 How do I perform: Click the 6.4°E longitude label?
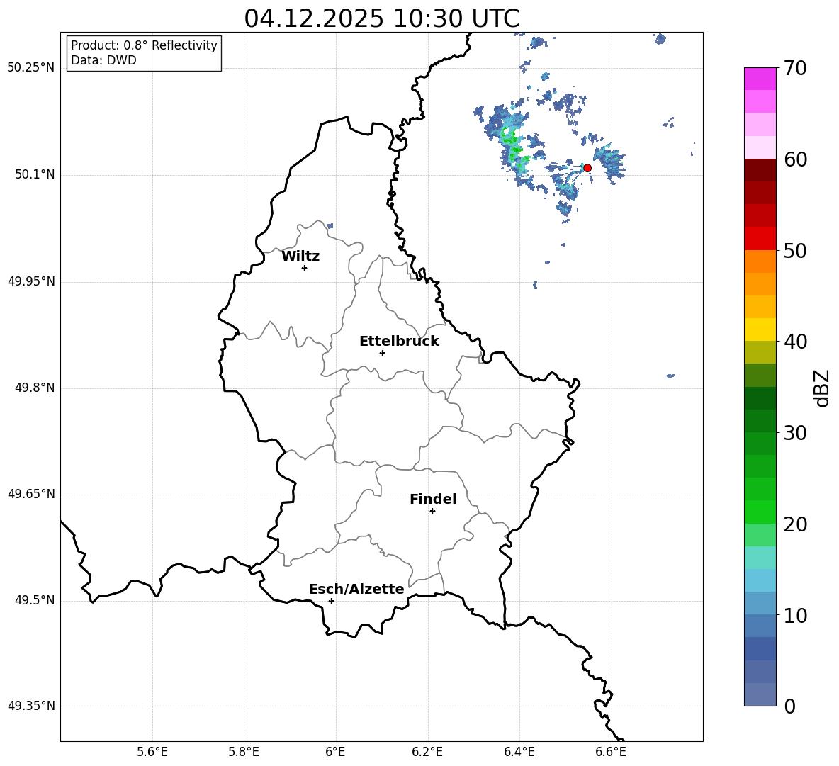519,752
